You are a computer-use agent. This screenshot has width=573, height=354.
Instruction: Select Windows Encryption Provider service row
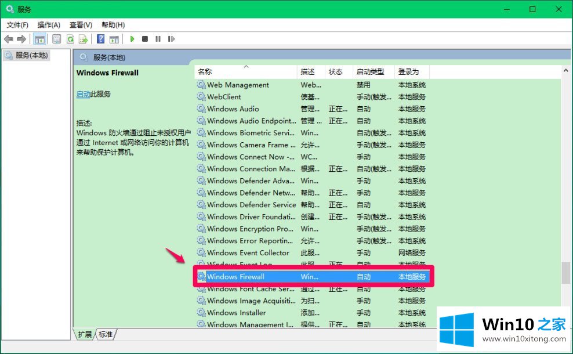[x=311, y=229]
